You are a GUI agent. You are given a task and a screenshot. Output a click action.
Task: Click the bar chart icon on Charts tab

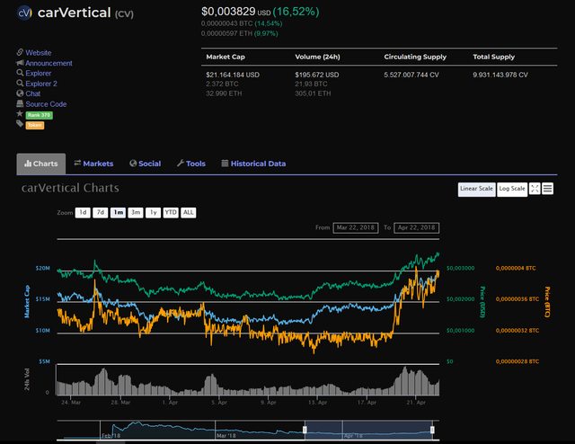pyautogui.click(x=28, y=164)
